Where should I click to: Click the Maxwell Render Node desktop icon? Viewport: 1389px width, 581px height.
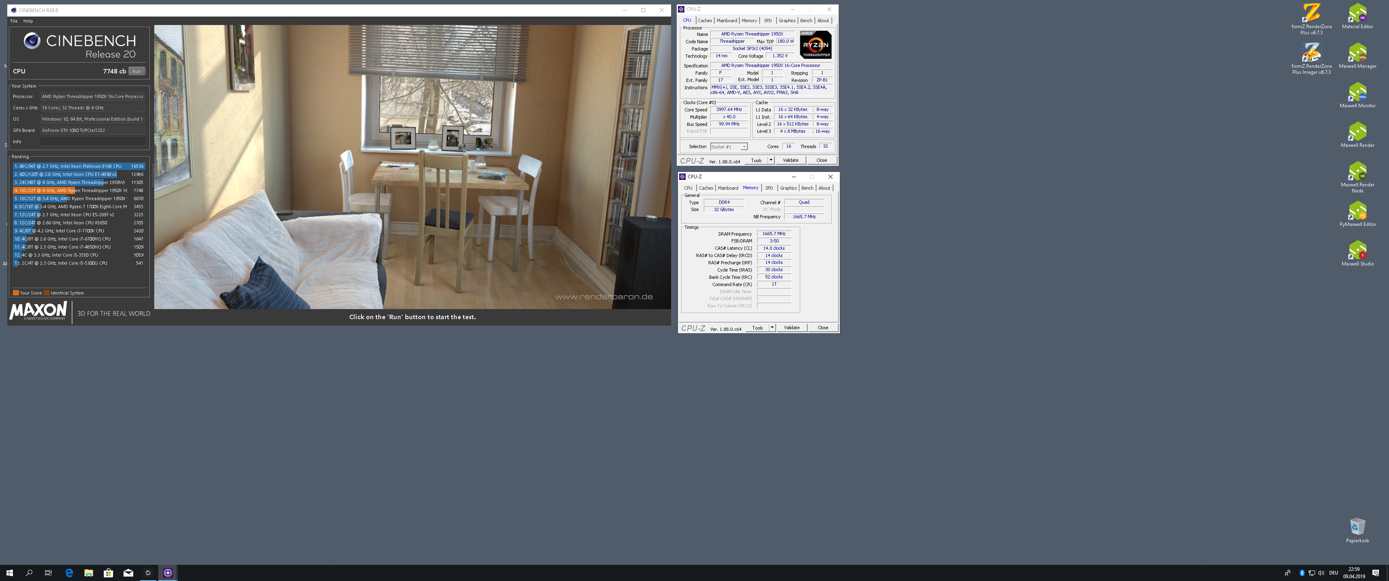tap(1357, 177)
